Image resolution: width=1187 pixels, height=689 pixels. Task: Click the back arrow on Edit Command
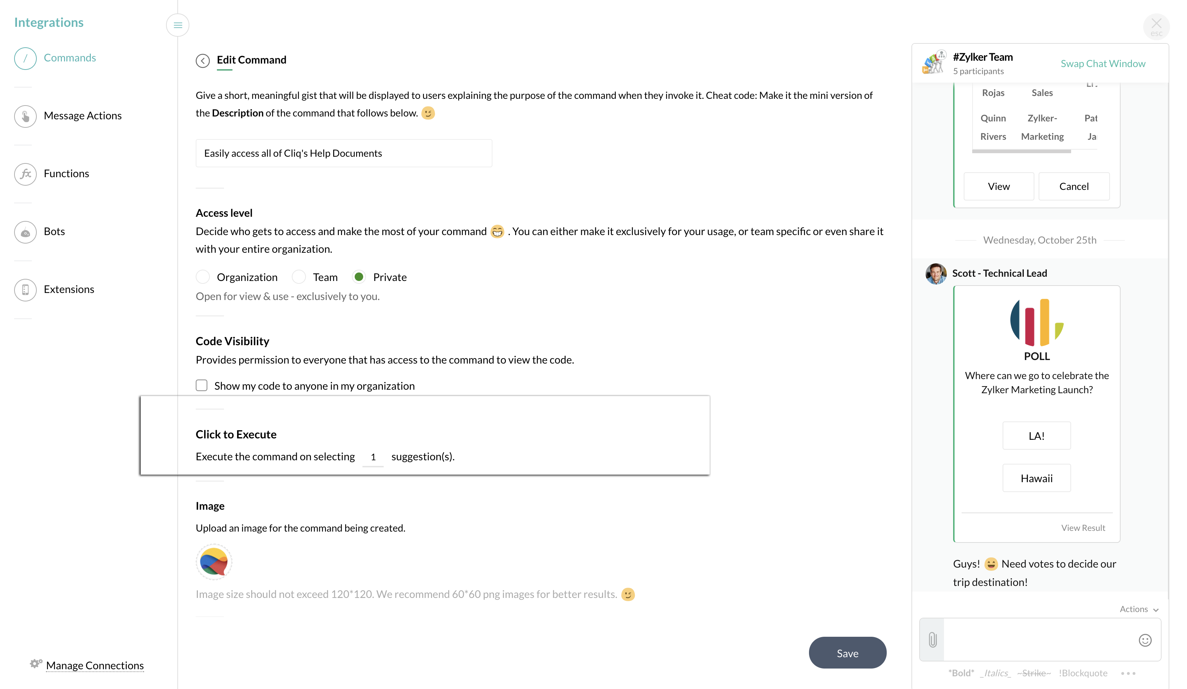click(x=203, y=60)
